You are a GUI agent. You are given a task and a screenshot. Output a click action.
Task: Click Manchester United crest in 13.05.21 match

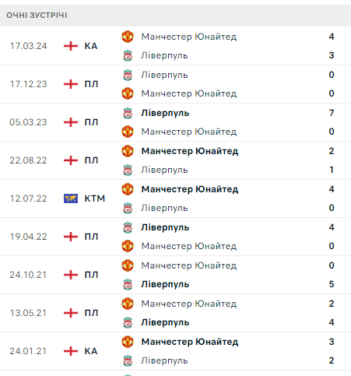tap(128, 304)
